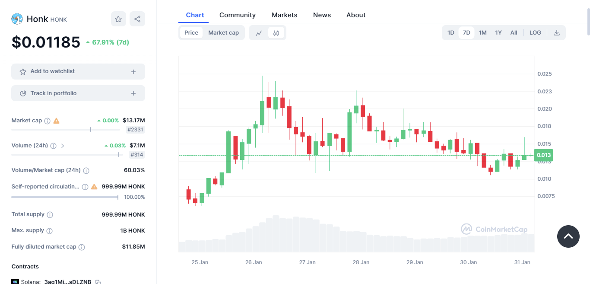Click the share icon beside Honk

[137, 19]
